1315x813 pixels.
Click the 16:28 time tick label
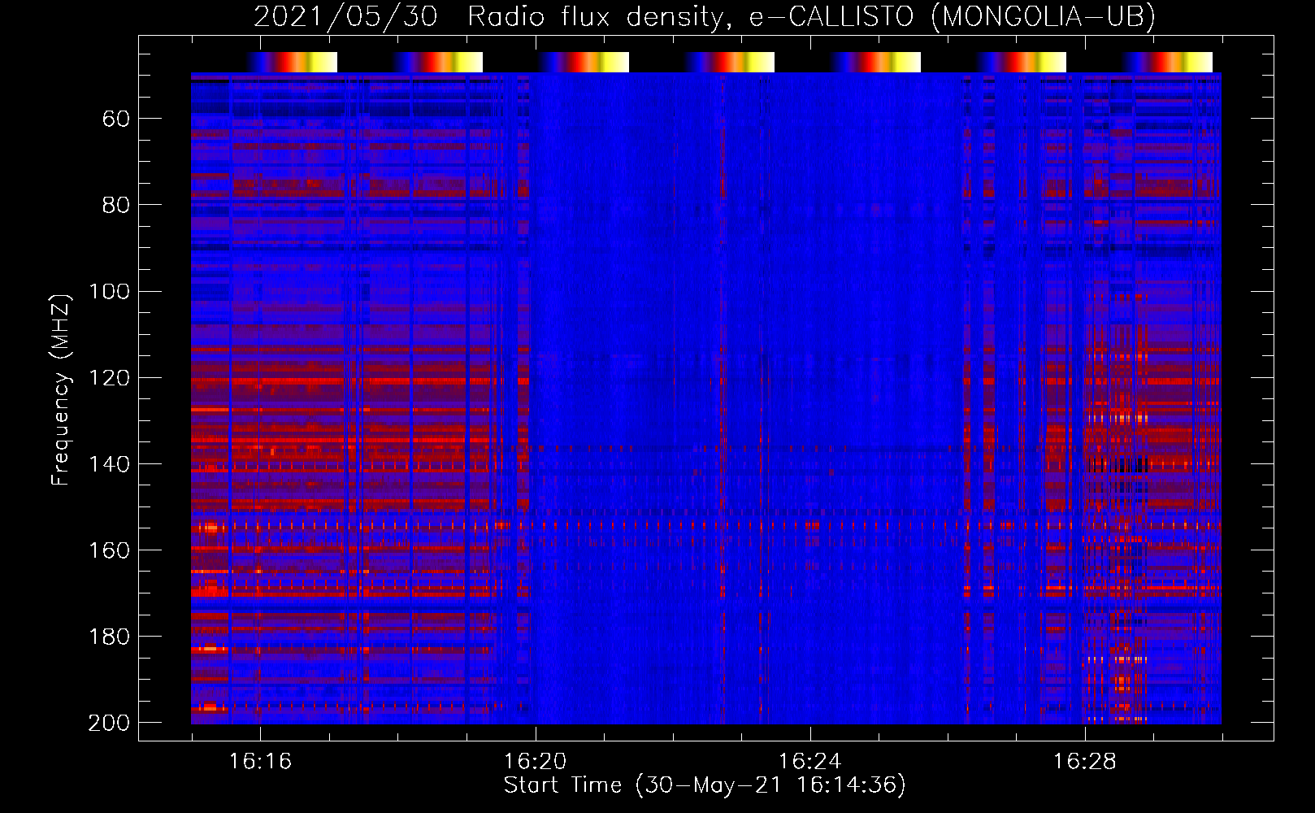pos(1084,762)
